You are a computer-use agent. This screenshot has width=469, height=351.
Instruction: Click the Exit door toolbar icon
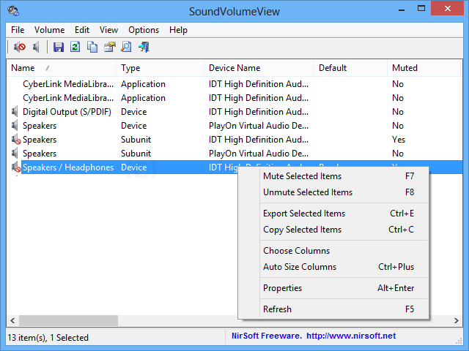click(x=144, y=48)
